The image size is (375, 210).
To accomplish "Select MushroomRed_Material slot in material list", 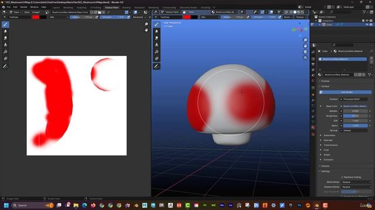I will [342, 59].
